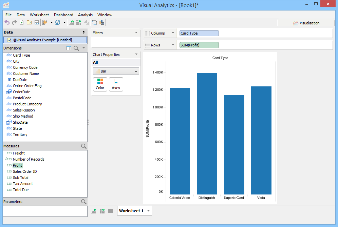Open a file using folder toolbar icon
Screen dimensions: 338x227
coord(29,22)
